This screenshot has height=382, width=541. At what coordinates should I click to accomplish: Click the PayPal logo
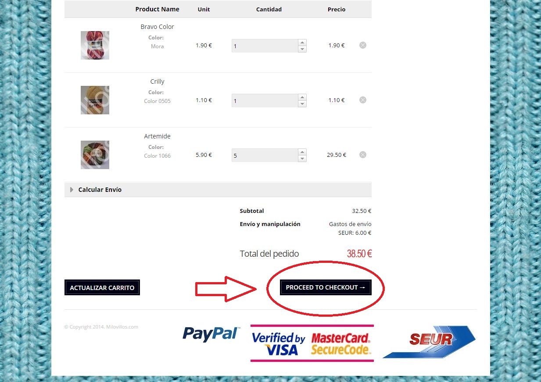click(x=211, y=334)
